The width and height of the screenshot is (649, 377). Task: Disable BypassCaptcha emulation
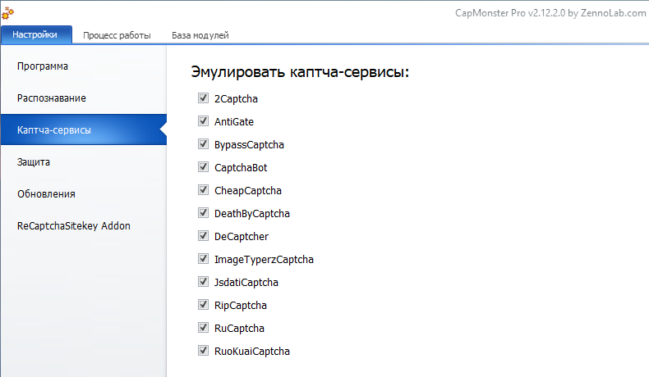(x=203, y=144)
